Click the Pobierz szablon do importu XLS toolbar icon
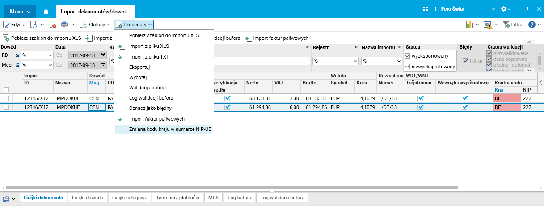Viewport: 544px width, 206px height. [x=7, y=38]
